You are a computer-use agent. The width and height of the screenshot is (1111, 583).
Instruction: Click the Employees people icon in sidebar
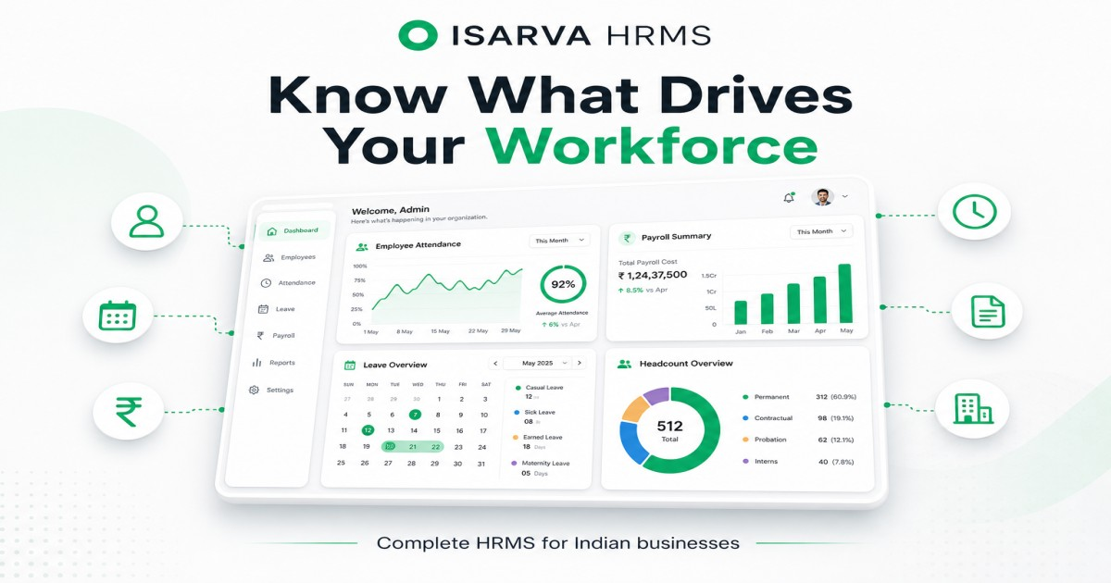(268, 257)
